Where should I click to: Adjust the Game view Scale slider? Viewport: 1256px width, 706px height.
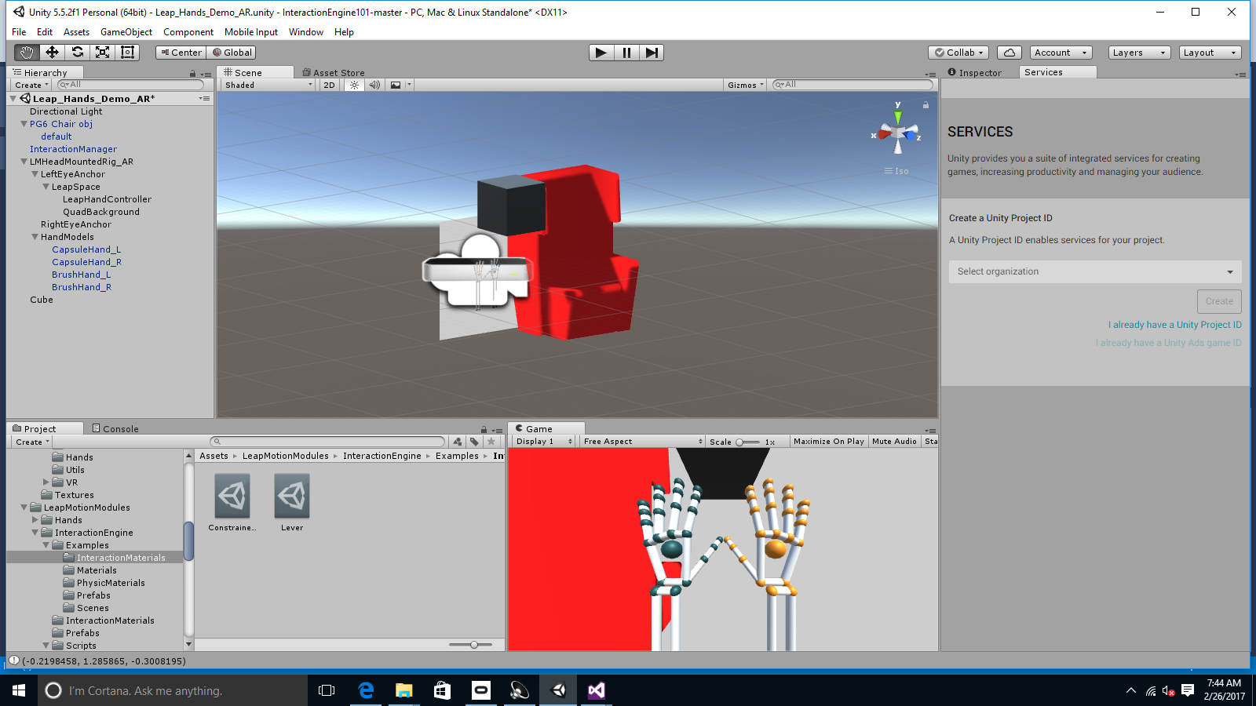747,442
